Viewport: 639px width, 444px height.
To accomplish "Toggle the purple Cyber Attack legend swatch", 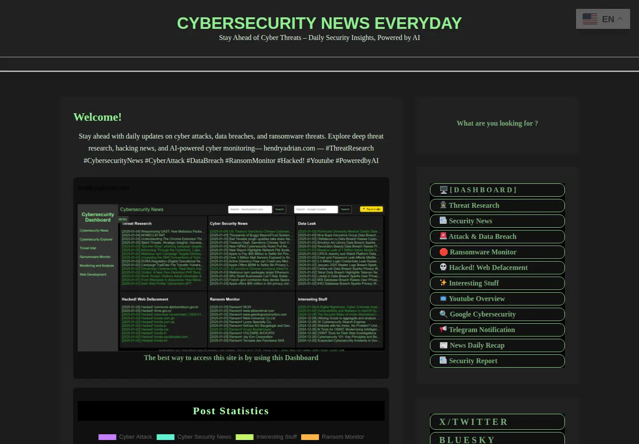I will (107, 437).
